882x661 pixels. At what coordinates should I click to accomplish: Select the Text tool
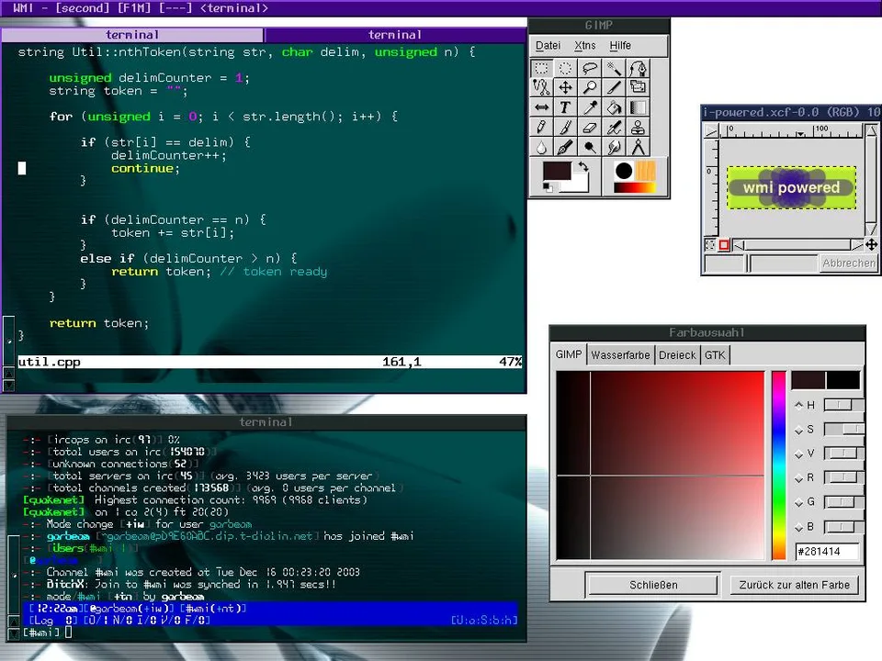[x=565, y=107]
